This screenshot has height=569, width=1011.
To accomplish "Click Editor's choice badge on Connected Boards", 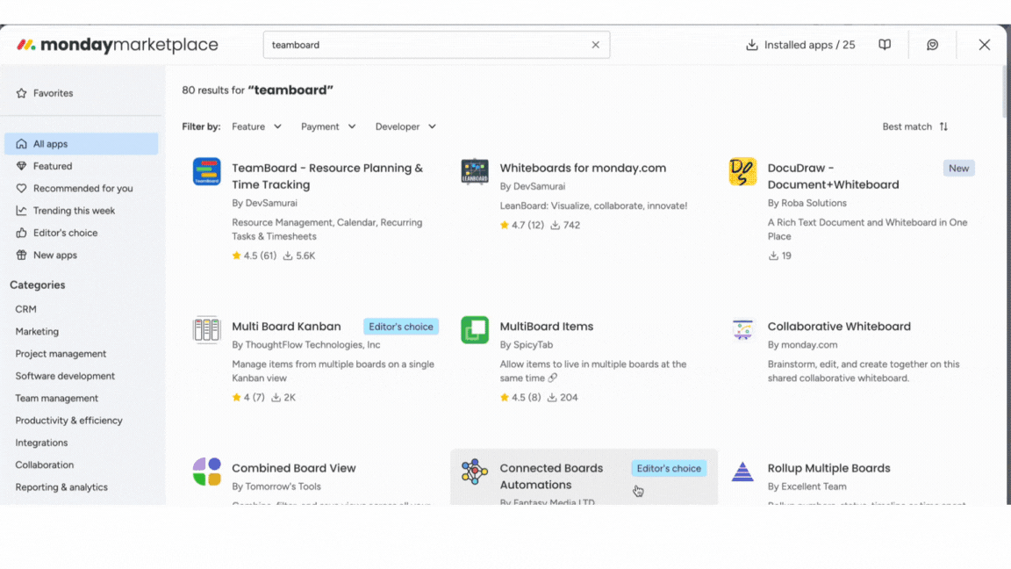I will click(x=669, y=468).
